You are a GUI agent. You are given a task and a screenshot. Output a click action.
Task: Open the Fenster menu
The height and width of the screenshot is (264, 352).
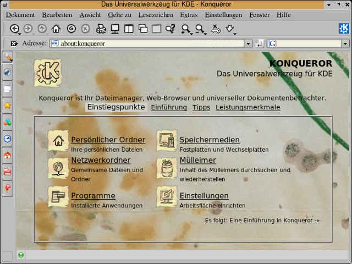260,15
